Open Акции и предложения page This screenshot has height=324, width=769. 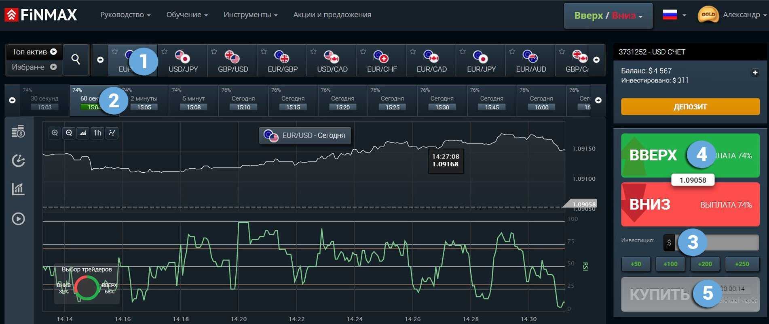click(332, 15)
